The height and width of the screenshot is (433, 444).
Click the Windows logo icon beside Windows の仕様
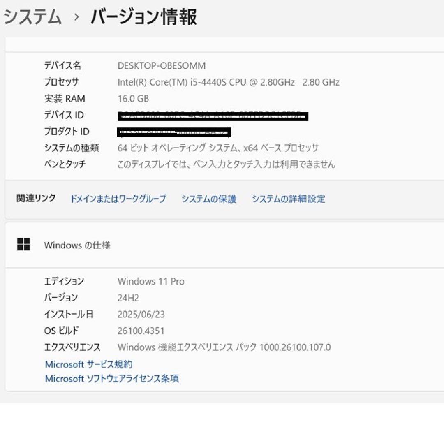(24, 244)
